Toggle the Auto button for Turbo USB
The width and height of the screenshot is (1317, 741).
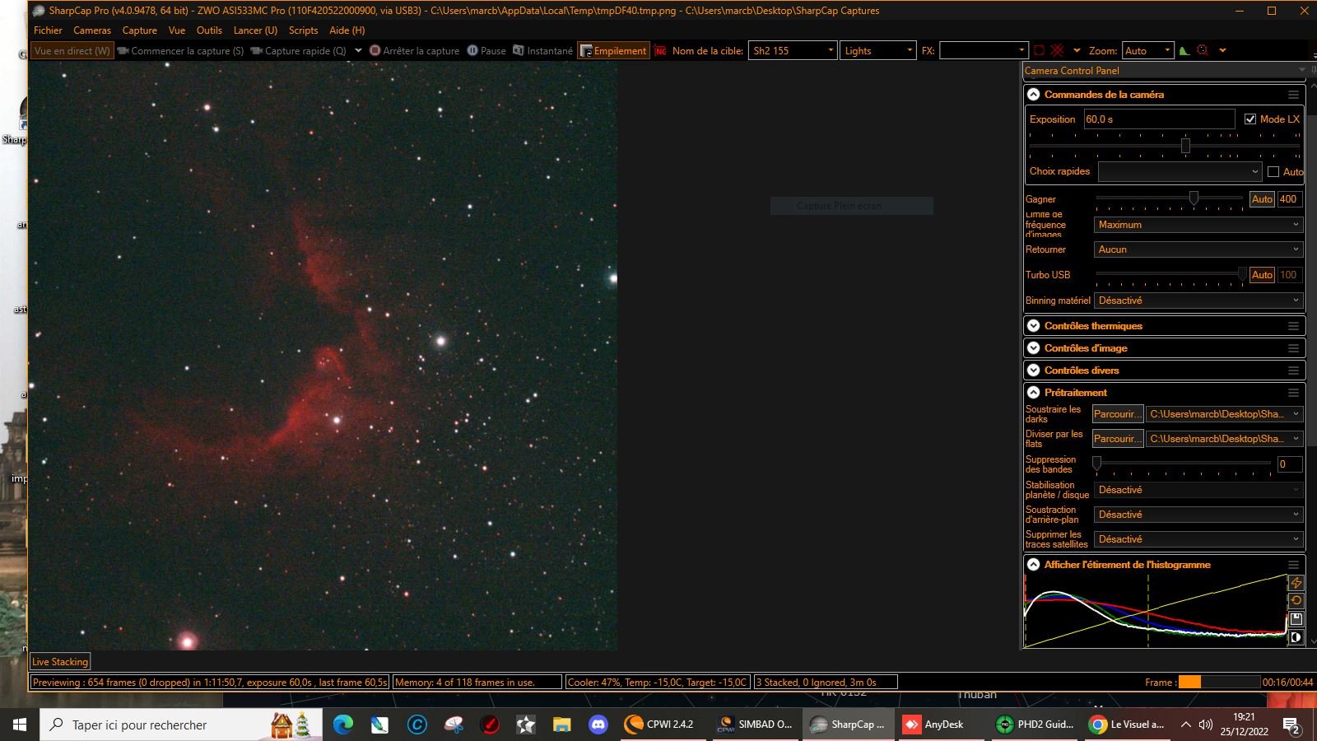coord(1262,275)
